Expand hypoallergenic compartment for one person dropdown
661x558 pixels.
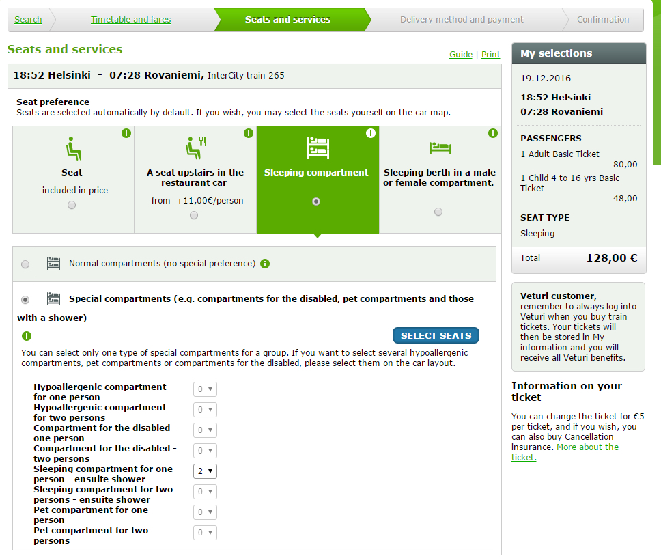(205, 389)
